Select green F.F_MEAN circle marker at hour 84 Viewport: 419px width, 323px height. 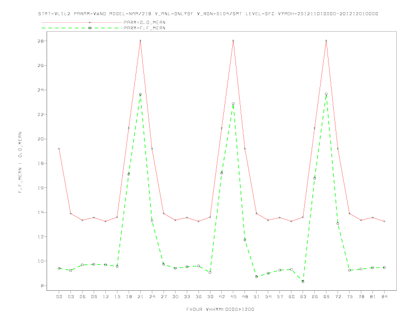point(384,267)
